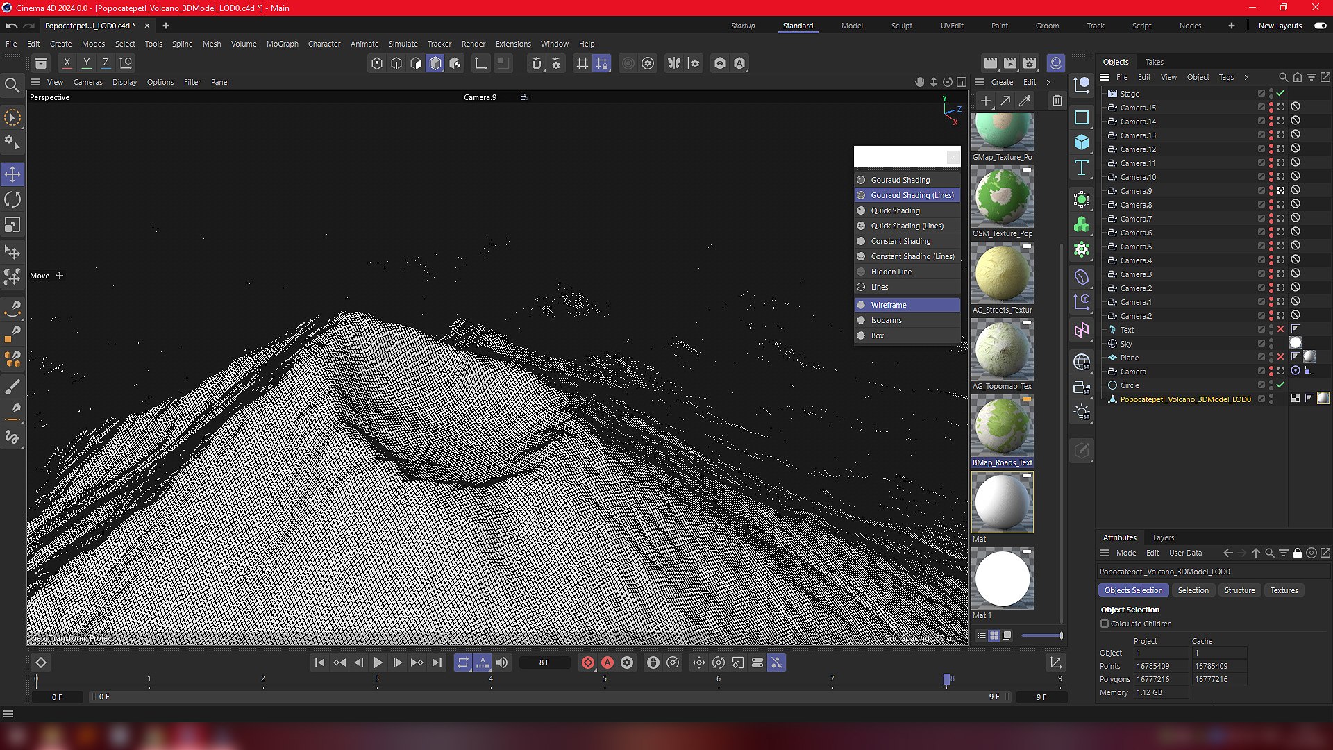Switch to the Sculpt layout tab
This screenshot has width=1333, height=750.
click(x=901, y=26)
